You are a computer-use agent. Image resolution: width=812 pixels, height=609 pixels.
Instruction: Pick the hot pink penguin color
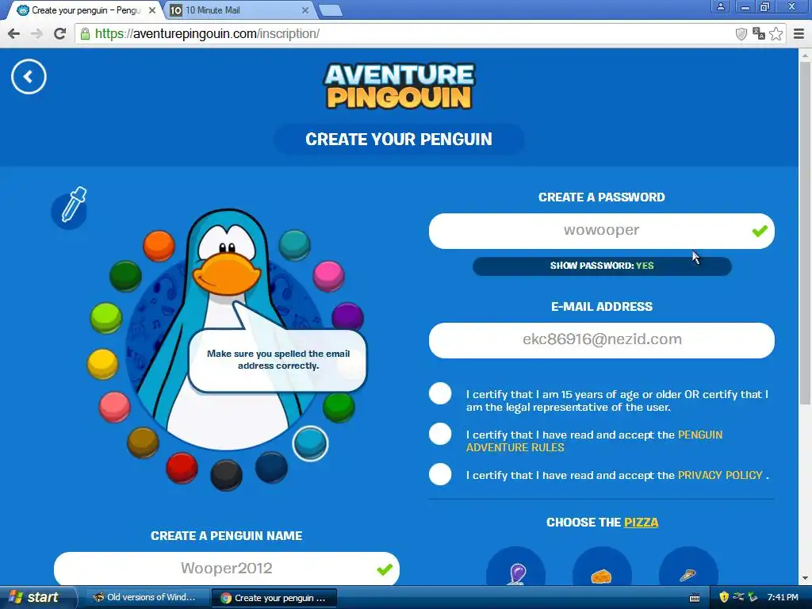pyautogui.click(x=328, y=276)
